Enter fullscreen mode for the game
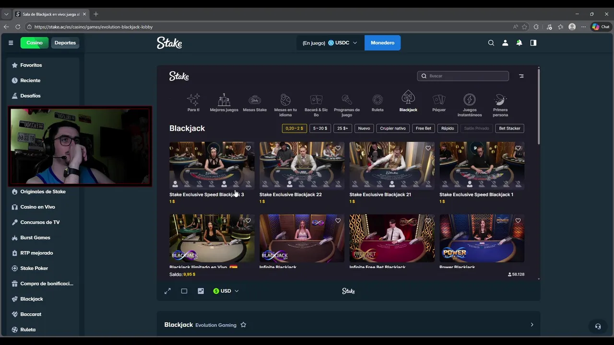The height and width of the screenshot is (345, 614). pyautogui.click(x=167, y=291)
